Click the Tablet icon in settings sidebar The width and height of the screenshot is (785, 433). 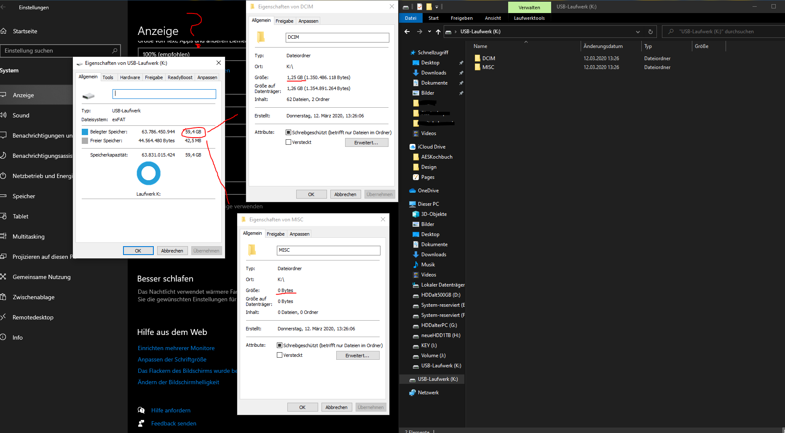point(3,216)
